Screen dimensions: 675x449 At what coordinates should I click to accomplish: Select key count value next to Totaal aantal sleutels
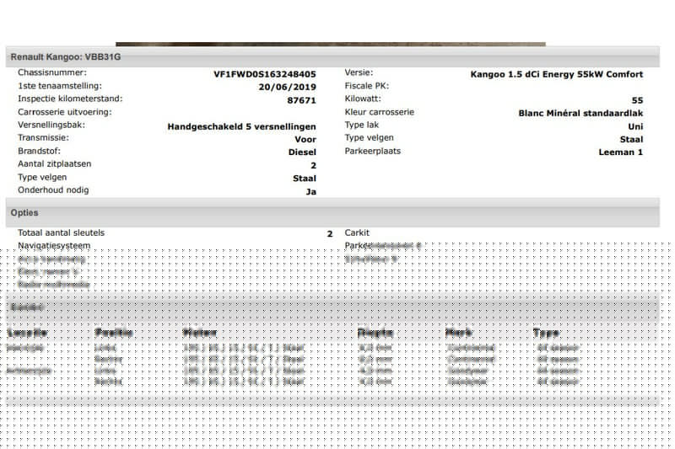[330, 234]
